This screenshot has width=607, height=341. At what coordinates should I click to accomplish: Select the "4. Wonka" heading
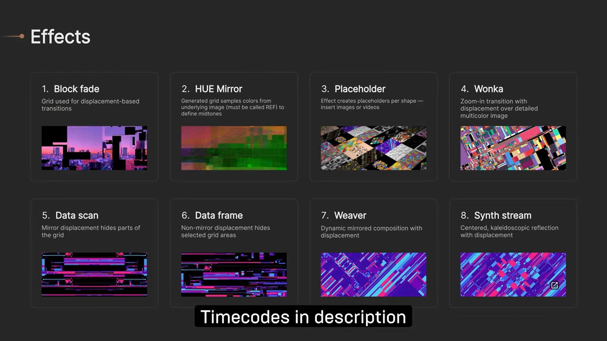[x=482, y=89]
